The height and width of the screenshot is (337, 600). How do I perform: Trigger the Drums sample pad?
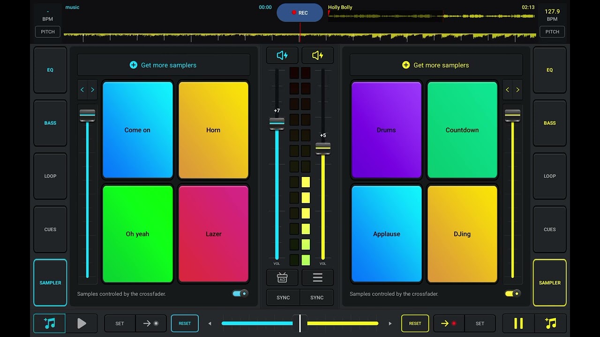click(386, 130)
